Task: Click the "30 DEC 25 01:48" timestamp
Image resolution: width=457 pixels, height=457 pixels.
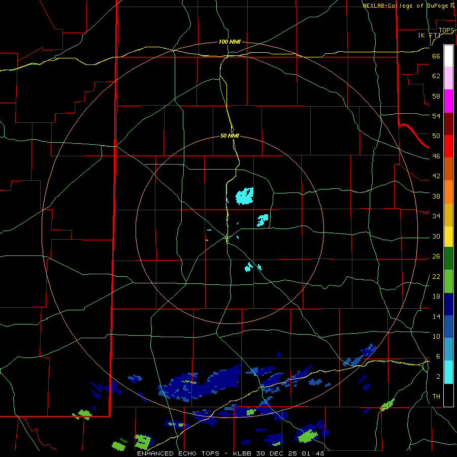Action: pos(290,453)
